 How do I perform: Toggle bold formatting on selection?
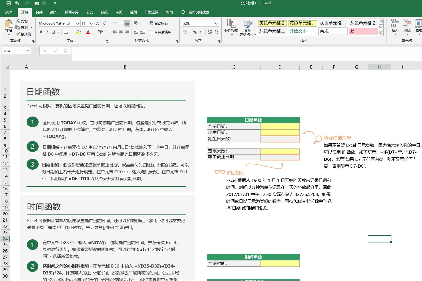coord(40,32)
